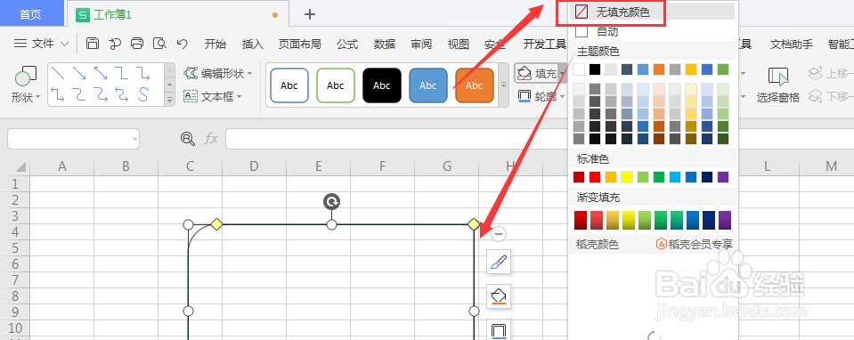This screenshot has width=854, height=340.
Task: Click the plus new tab button
Action: (309, 15)
